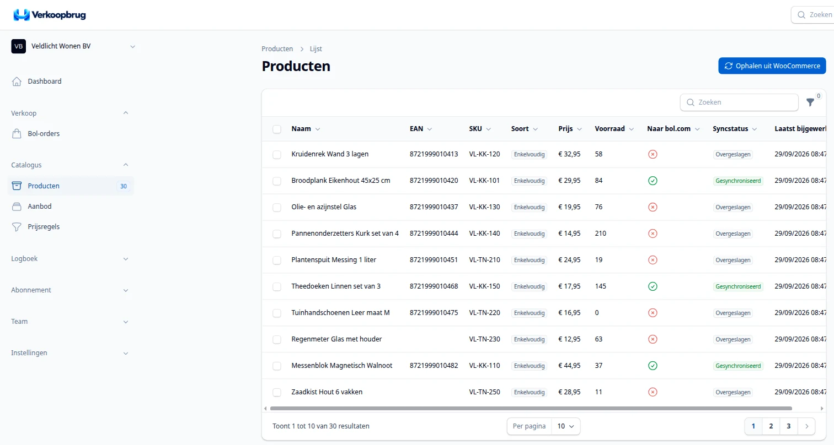Click the Bol-orders shopping bag icon
This screenshot has width=834, height=445.
coord(17,134)
